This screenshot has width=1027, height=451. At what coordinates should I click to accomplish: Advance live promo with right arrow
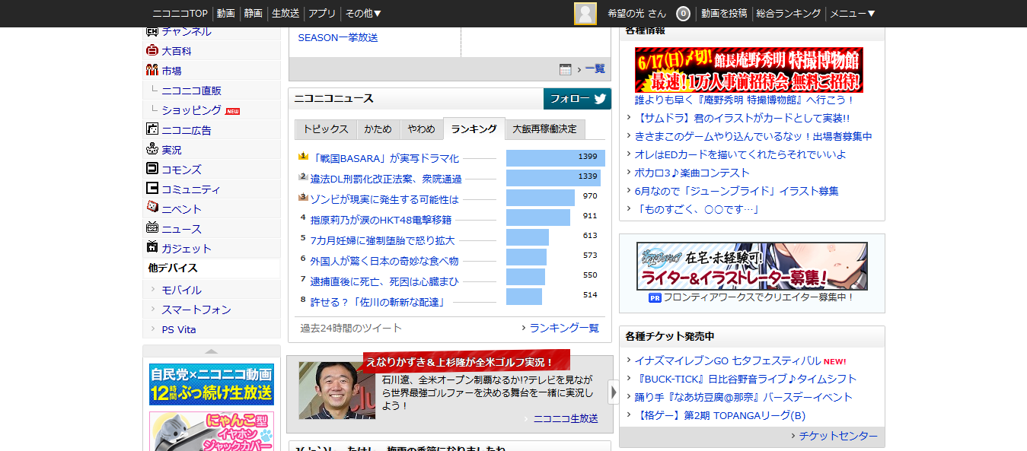click(x=614, y=392)
